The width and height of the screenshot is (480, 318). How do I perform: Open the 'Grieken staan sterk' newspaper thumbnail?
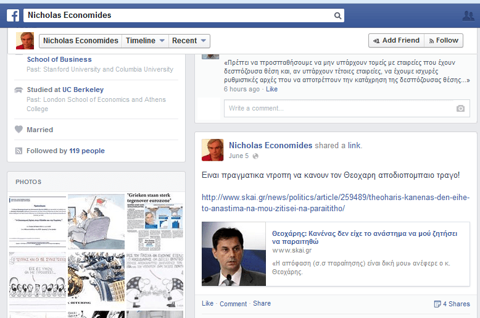click(x=155, y=222)
